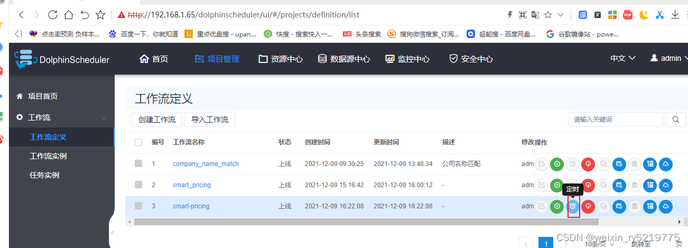Run smart-pricing workflow with green play icon
The image size is (688, 248).
(557, 206)
